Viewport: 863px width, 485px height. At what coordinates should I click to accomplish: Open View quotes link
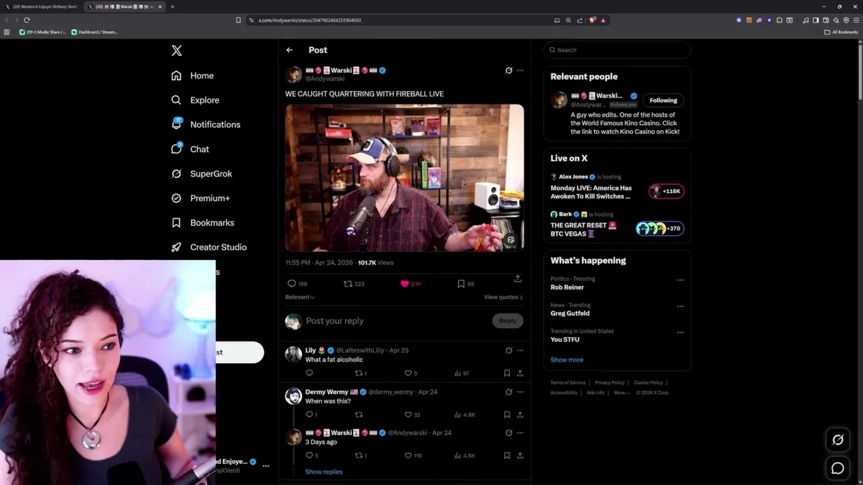[x=503, y=297]
